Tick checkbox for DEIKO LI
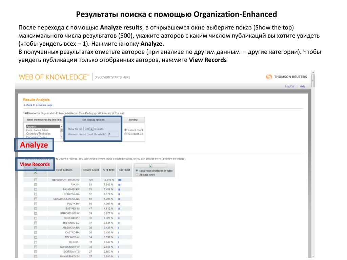The width and height of the screenshot is (347, 260). click(x=36, y=242)
